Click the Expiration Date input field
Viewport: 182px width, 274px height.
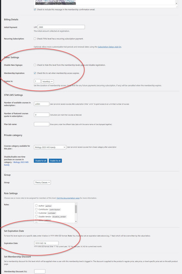pos(47,243)
